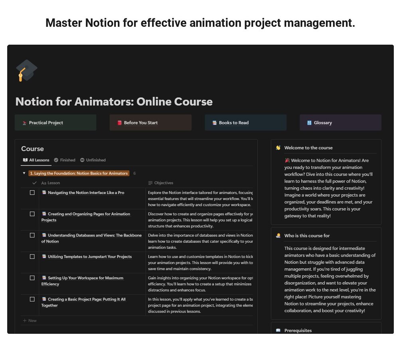The width and height of the screenshot is (401, 341).
Task: Open the Before You Start page
Action: [150, 123]
